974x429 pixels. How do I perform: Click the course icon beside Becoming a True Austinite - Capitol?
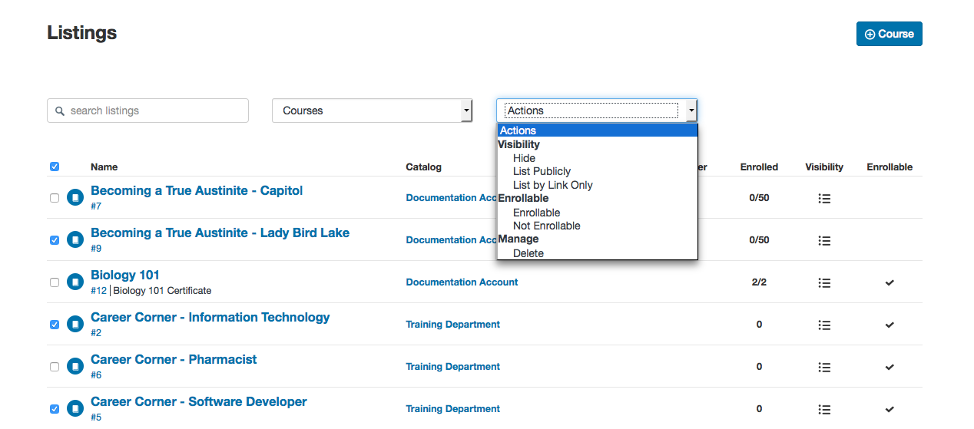tap(75, 198)
